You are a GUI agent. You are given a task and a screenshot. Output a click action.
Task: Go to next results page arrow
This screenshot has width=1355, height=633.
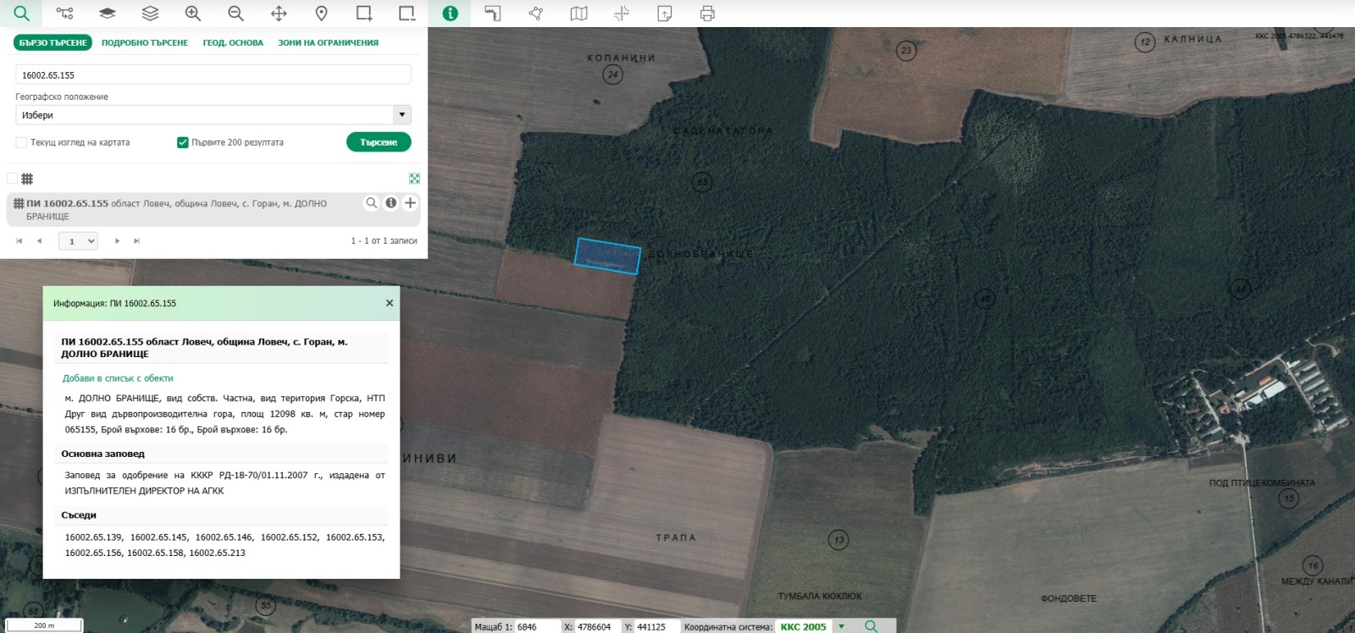tap(117, 241)
